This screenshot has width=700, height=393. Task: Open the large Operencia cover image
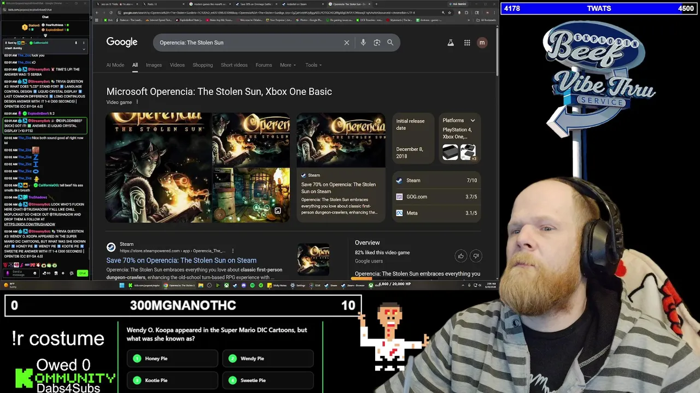click(158, 167)
